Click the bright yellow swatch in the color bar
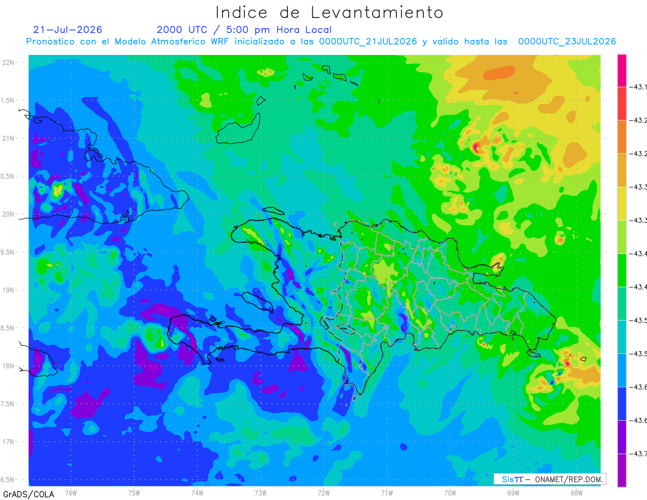The width and height of the screenshot is (647, 500). (622, 203)
